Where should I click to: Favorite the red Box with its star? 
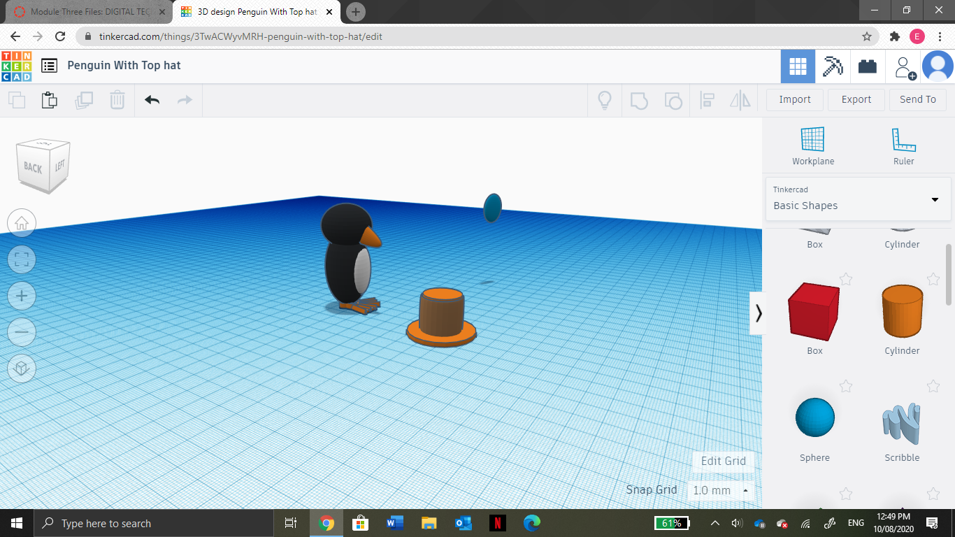click(846, 279)
